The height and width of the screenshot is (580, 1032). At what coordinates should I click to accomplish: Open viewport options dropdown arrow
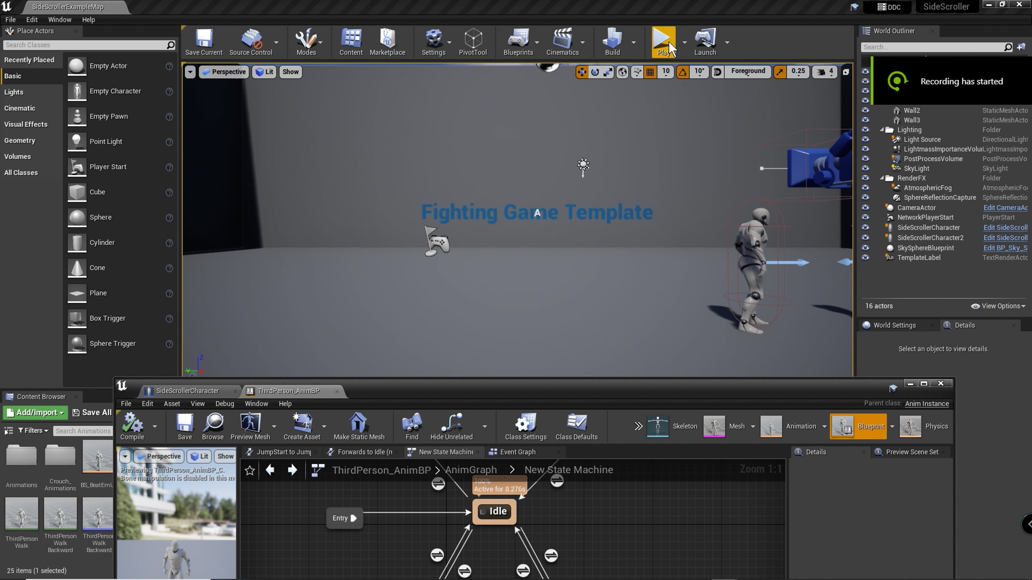(190, 72)
